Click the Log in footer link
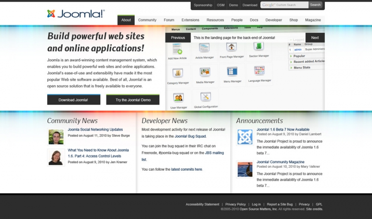The width and height of the screenshot is (372, 219). click(x=256, y=204)
